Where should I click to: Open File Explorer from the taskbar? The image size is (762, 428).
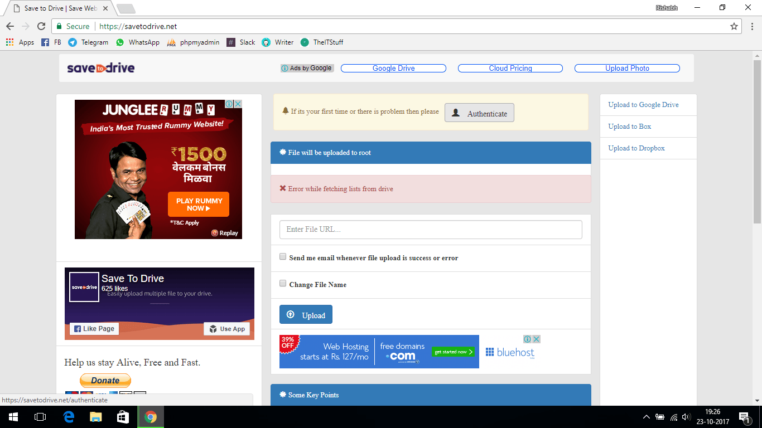click(96, 417)
